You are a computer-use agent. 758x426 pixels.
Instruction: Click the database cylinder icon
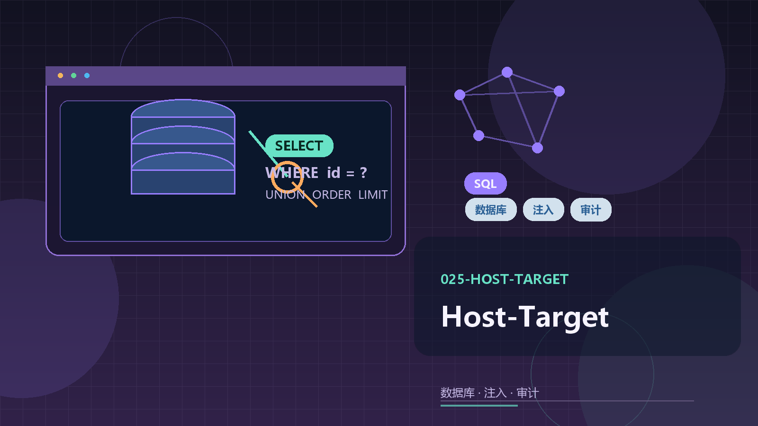coord(182,147)
